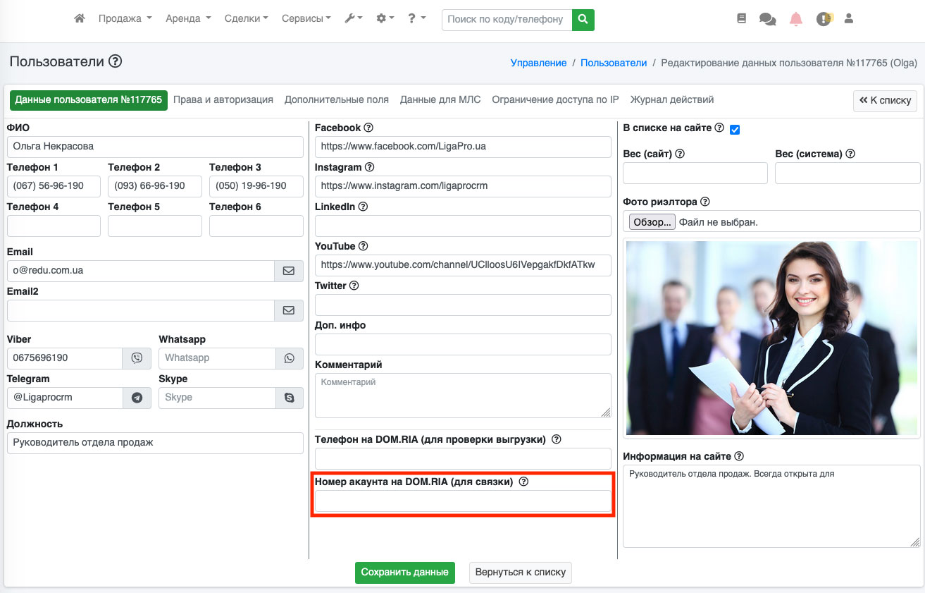Viewport: 925px width, 593px height.
Task: Expand the Аренда menu
Action: (188, 19)
